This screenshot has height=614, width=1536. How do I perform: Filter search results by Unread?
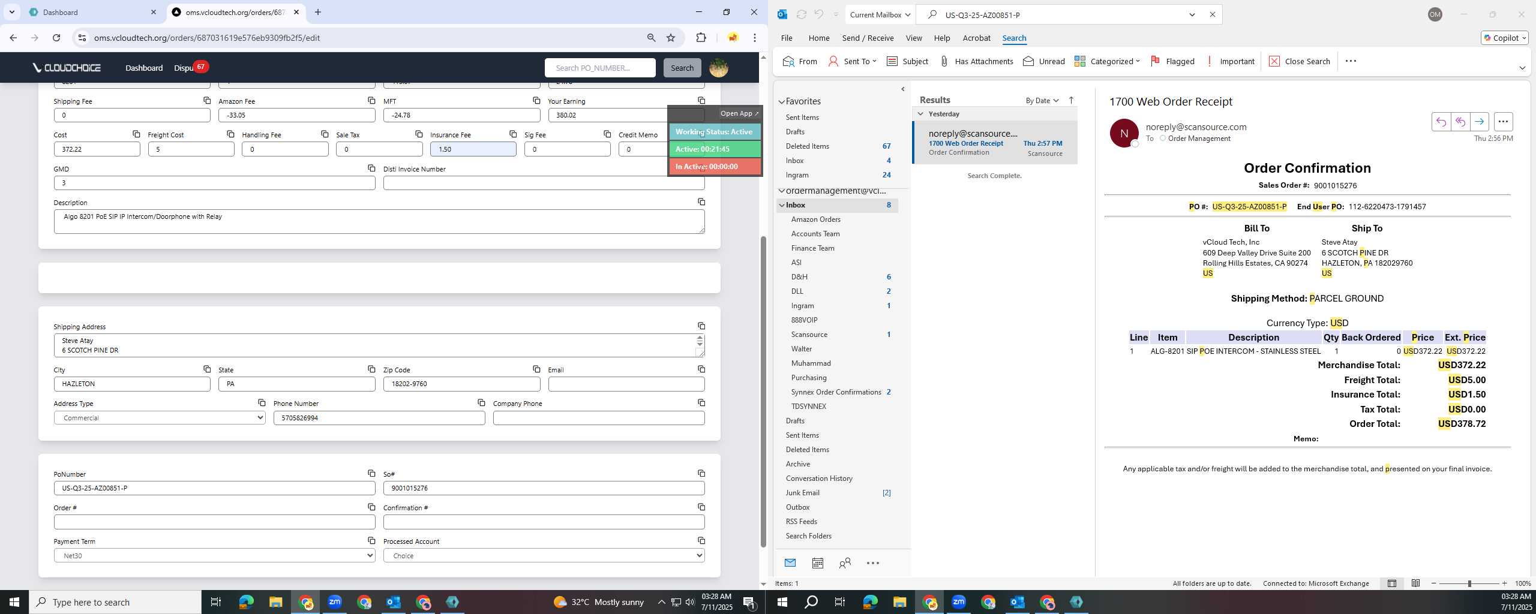(x=1044, y=61)
